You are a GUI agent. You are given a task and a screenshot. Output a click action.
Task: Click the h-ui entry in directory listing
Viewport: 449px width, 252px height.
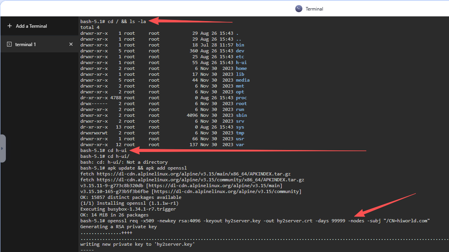pos(241,63)
